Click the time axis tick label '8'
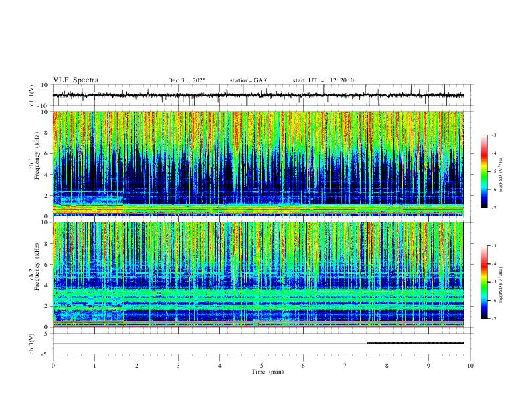 387,366
